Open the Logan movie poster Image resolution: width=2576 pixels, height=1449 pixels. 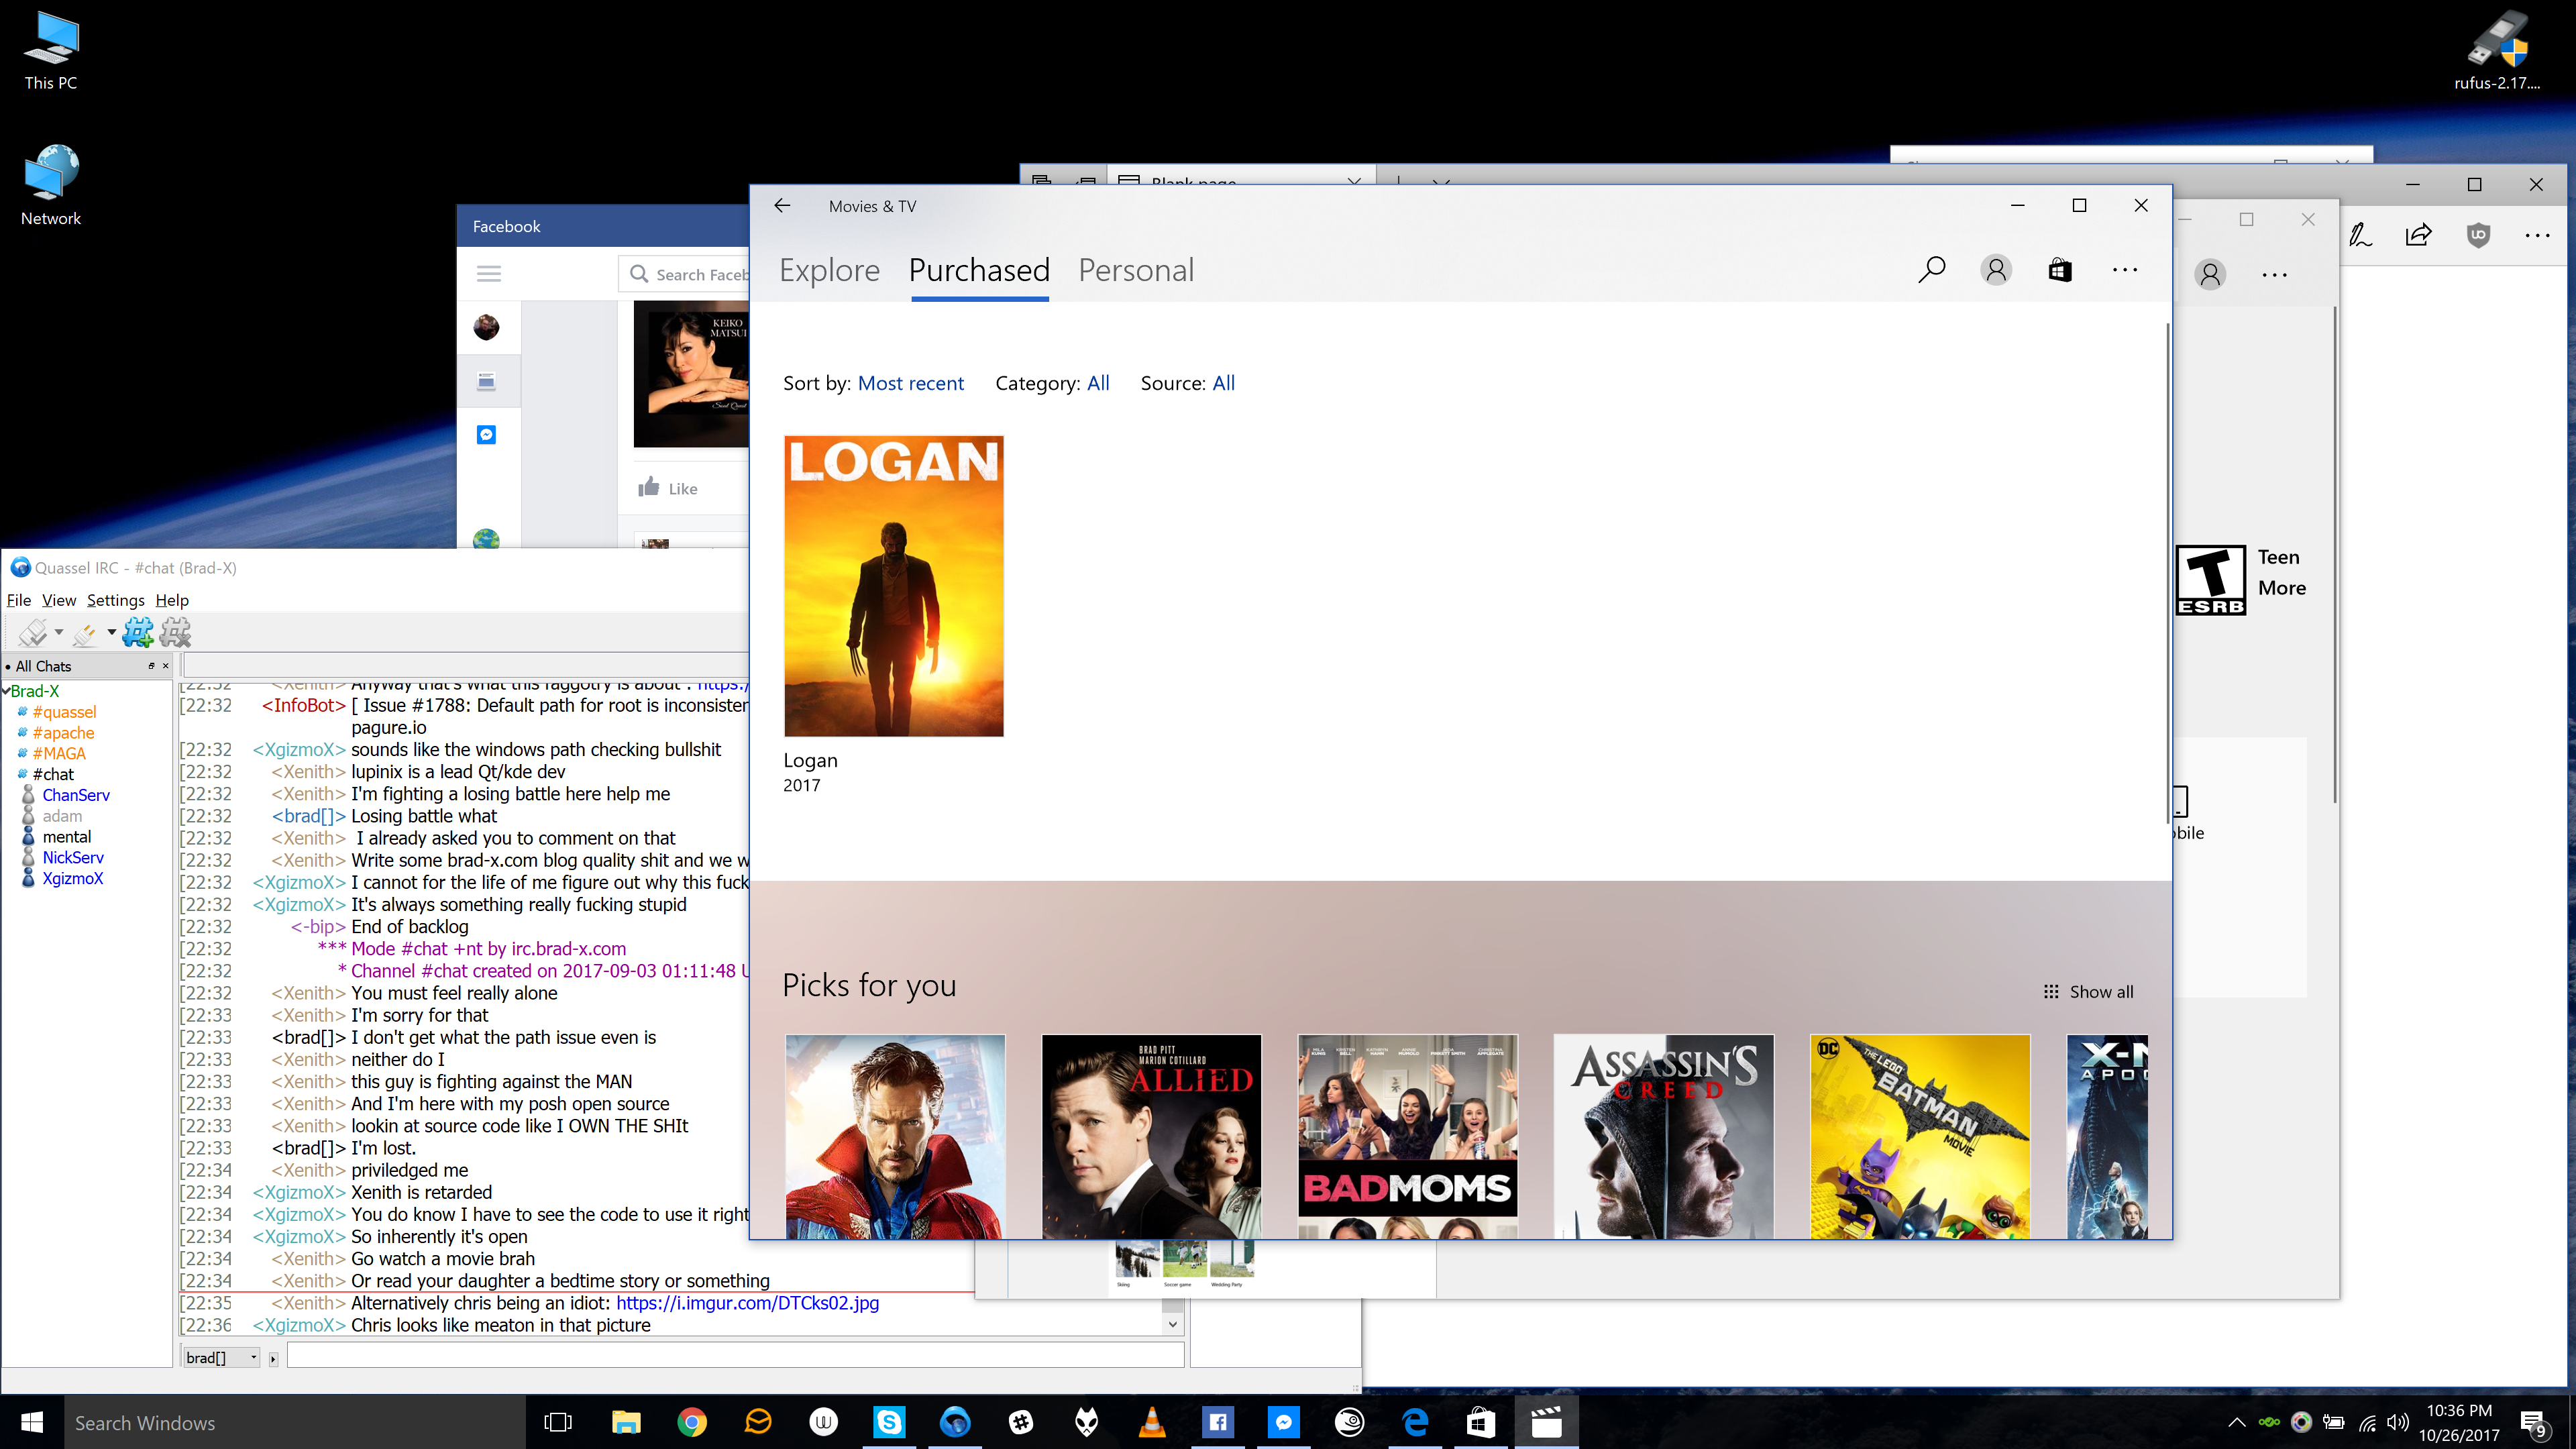[x=893, y=586]
